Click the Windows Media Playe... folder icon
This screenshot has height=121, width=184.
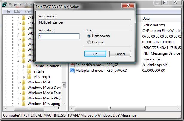point(23,98)
